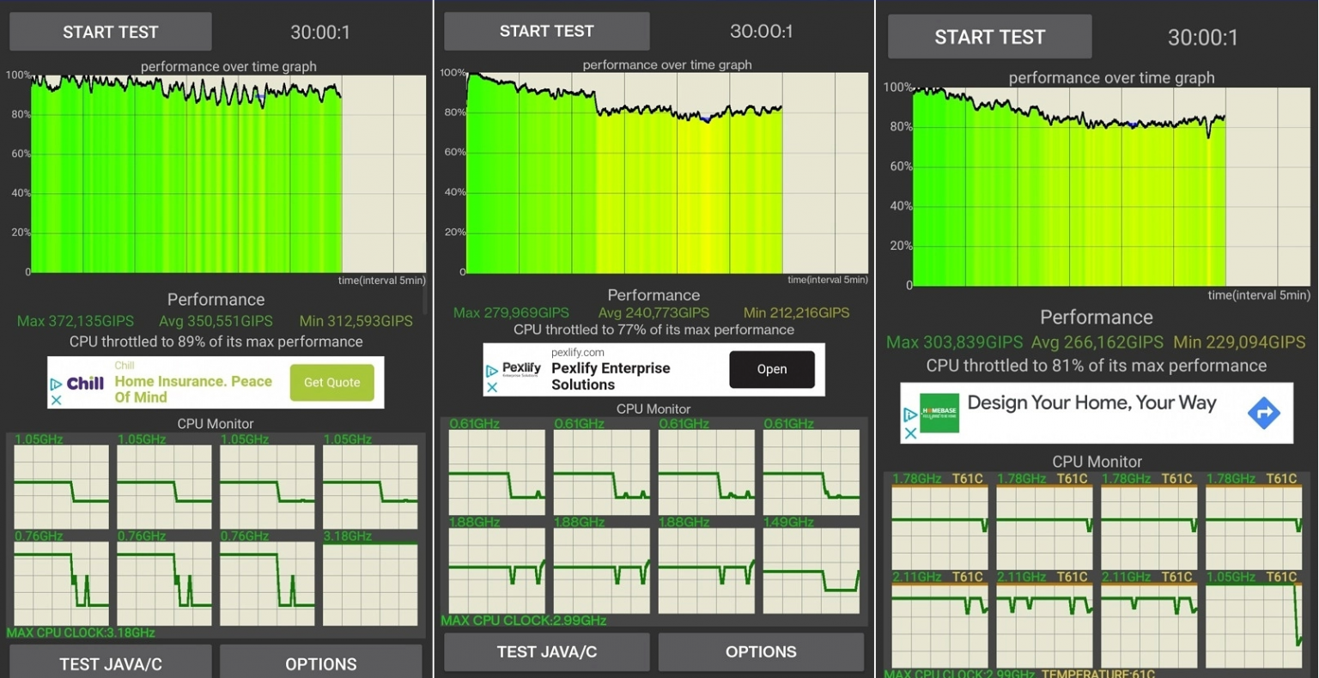Dismiss the Pexlify Enterprise Solutions ad
Viewport: 1319px width, 678px height.
click(492, 387)
